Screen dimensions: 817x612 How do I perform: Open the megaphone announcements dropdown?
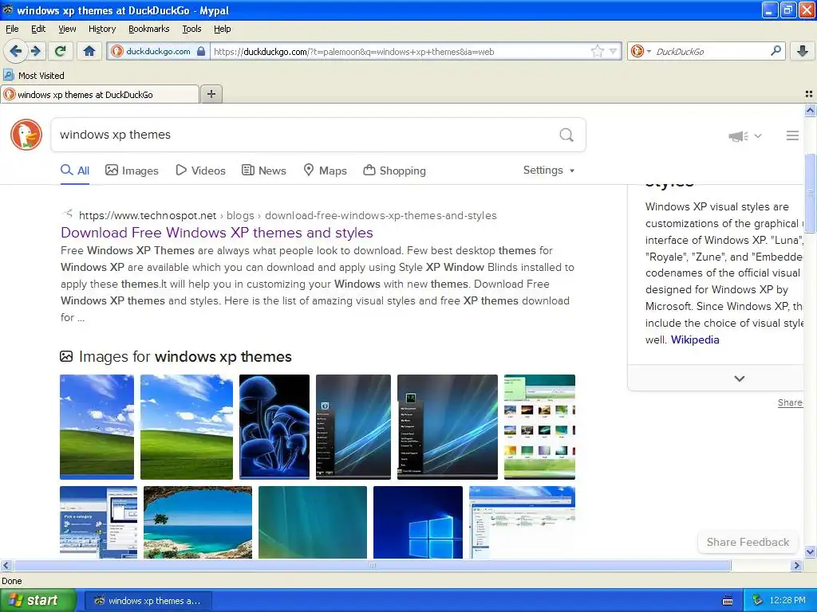(x=745, y=135)
